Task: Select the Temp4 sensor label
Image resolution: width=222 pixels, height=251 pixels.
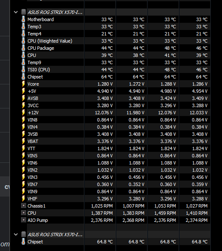Action: (x=35, y=34)
